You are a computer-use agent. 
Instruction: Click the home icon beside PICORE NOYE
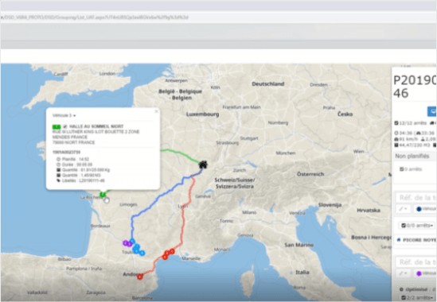pos(399,240)
